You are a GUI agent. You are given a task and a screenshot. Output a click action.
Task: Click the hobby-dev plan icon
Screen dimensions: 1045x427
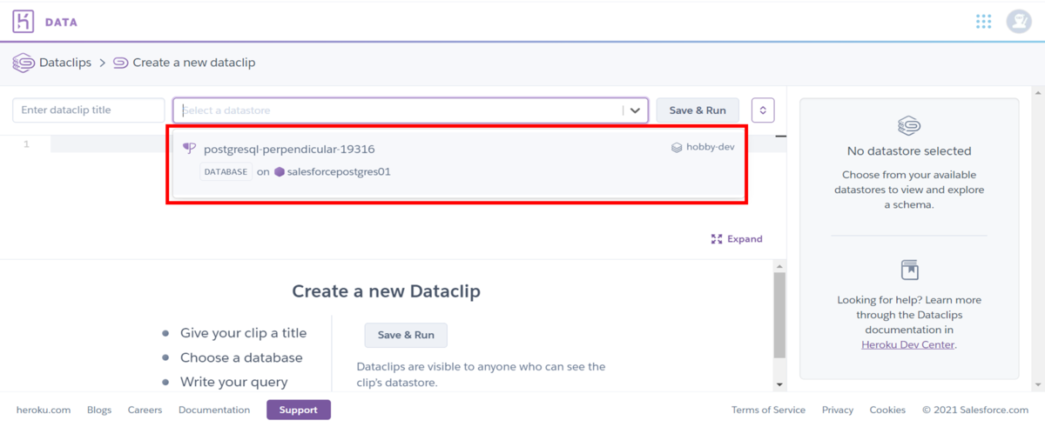pyautogui.click(x=677, y=148)
